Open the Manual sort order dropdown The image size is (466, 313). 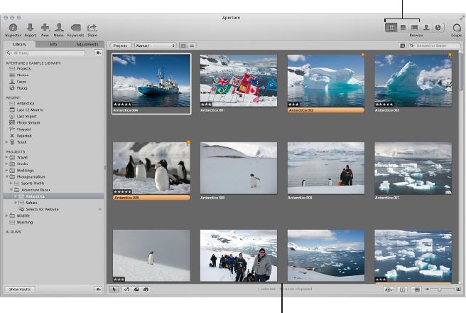coord(155,46)
